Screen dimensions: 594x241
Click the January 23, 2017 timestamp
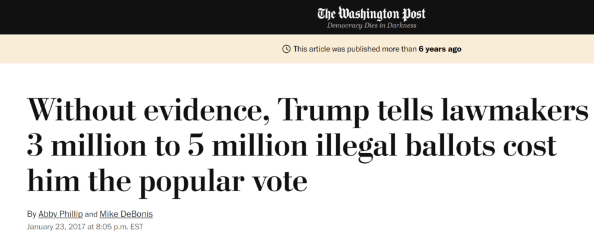(56, 226)
